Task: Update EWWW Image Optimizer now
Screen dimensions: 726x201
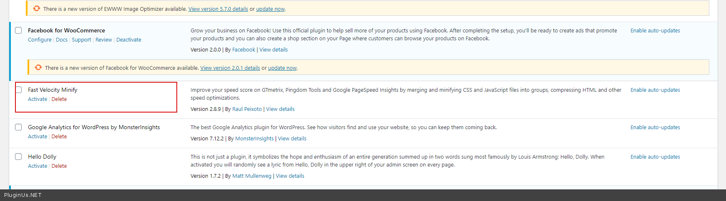Action: 270,9
